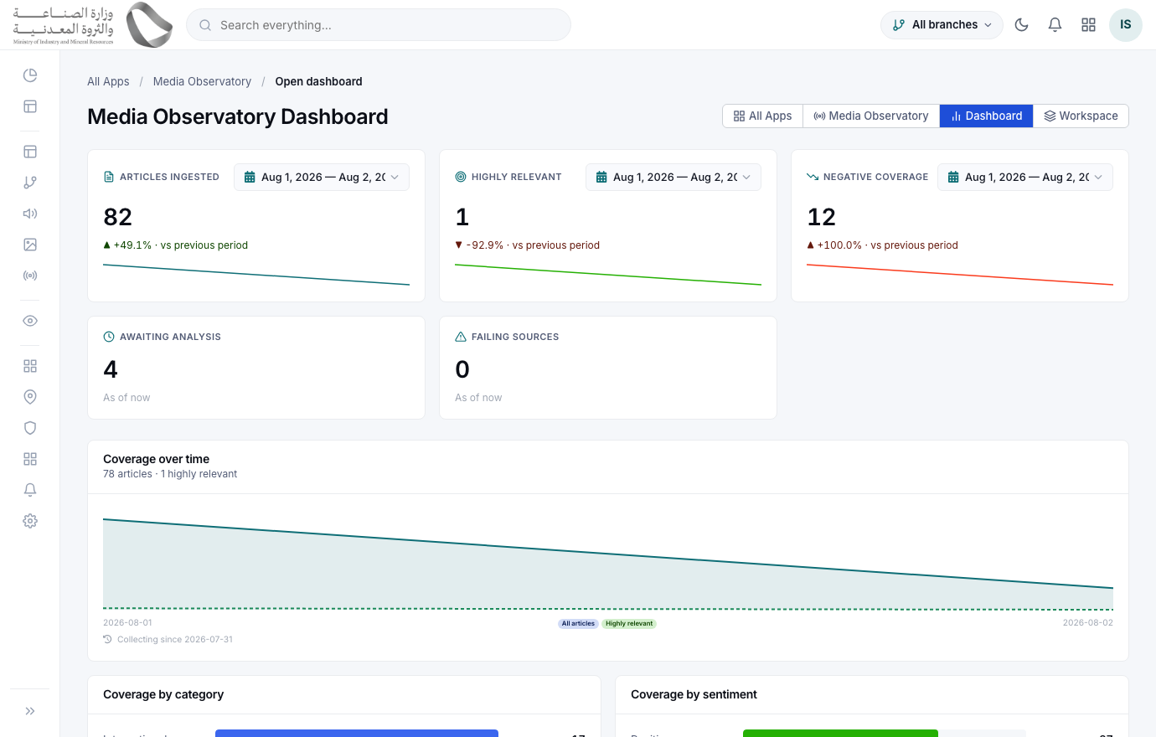Focus the Search everything field
Image resolution: width=1156 pixels, height=737 pixels.
(379, 25)
